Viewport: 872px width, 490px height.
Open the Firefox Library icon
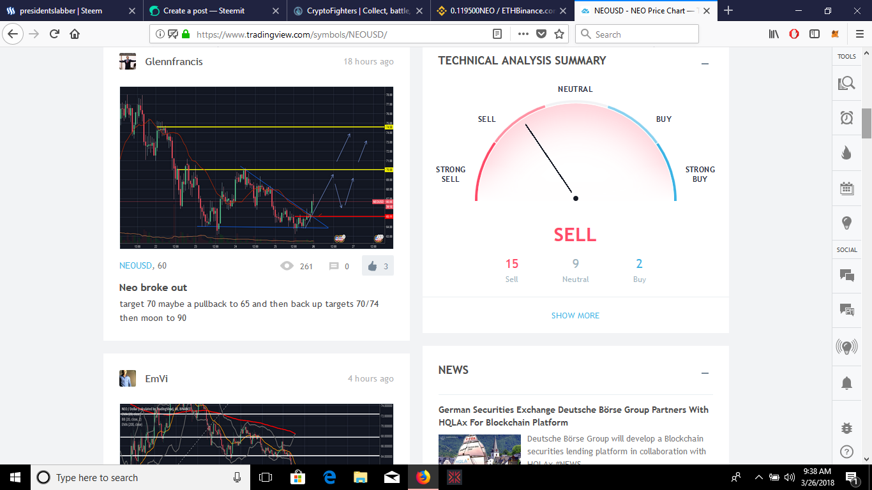(774, 34)
